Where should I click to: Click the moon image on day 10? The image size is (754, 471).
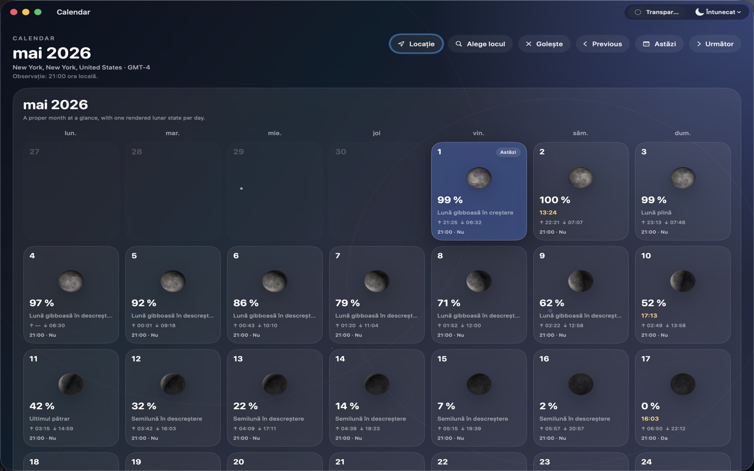coord(683,281)
